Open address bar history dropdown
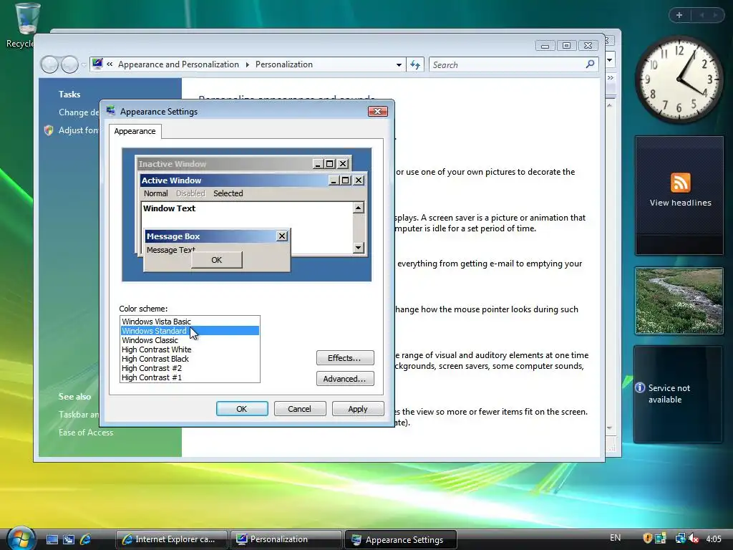 point(399,64)
